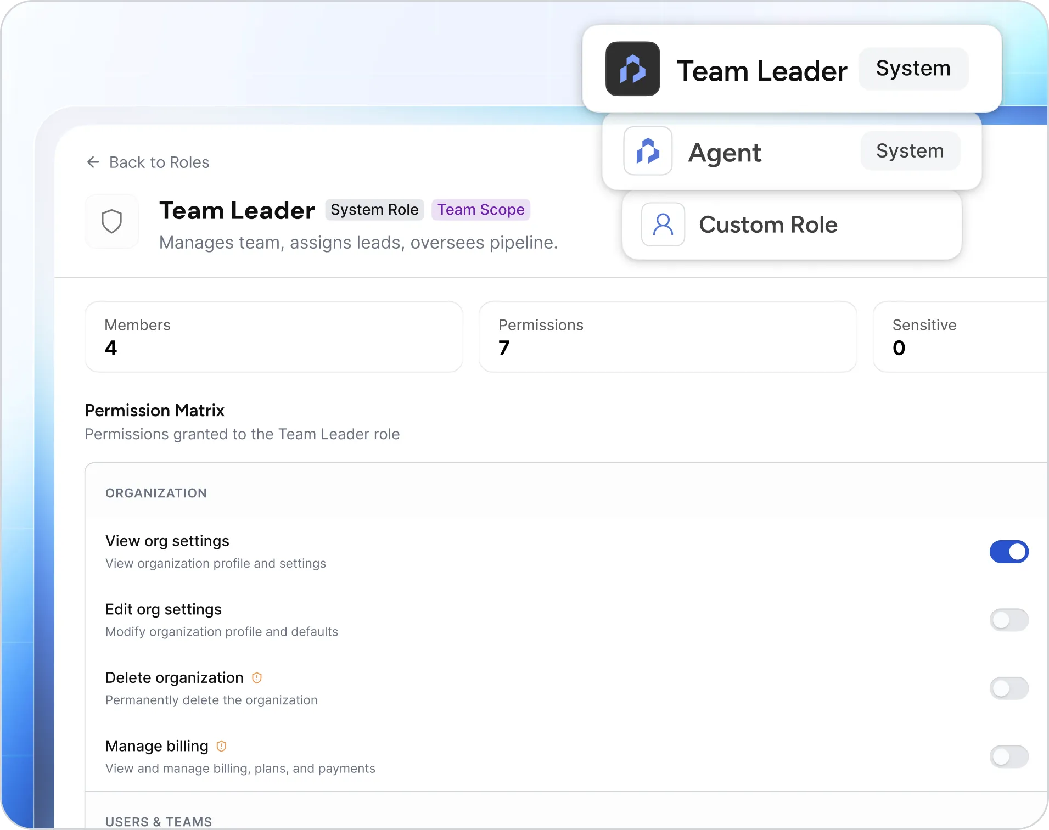Click the back arrow icon
This screenshot has height=830, width=1049.
click(x=93, y=162)
